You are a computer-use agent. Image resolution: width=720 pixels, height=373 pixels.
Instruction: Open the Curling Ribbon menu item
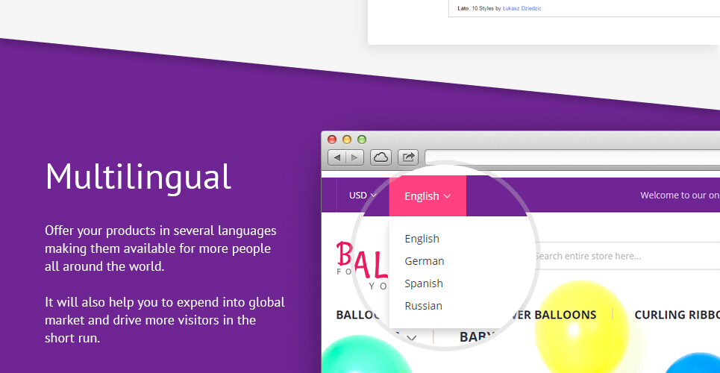tap(677, 315)
